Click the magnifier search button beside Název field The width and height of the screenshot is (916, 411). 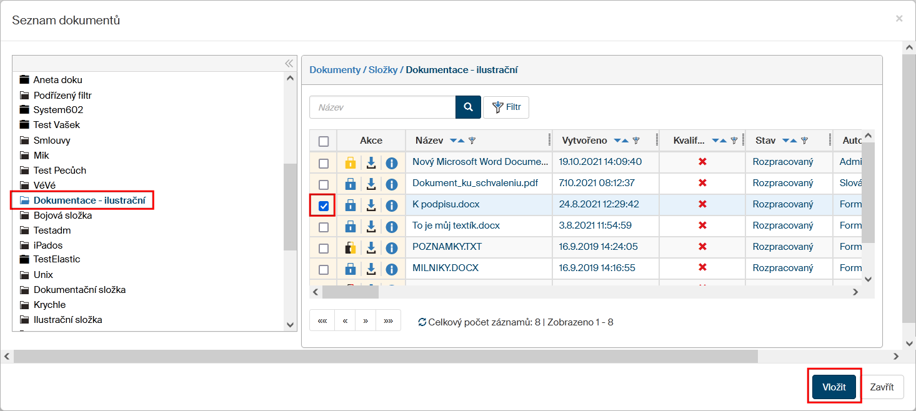click(468, 107)
